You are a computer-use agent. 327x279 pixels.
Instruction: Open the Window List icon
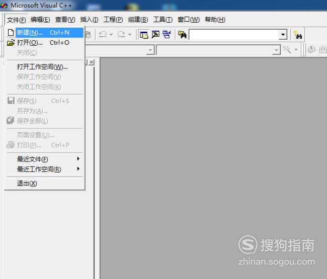click(167, 35)
